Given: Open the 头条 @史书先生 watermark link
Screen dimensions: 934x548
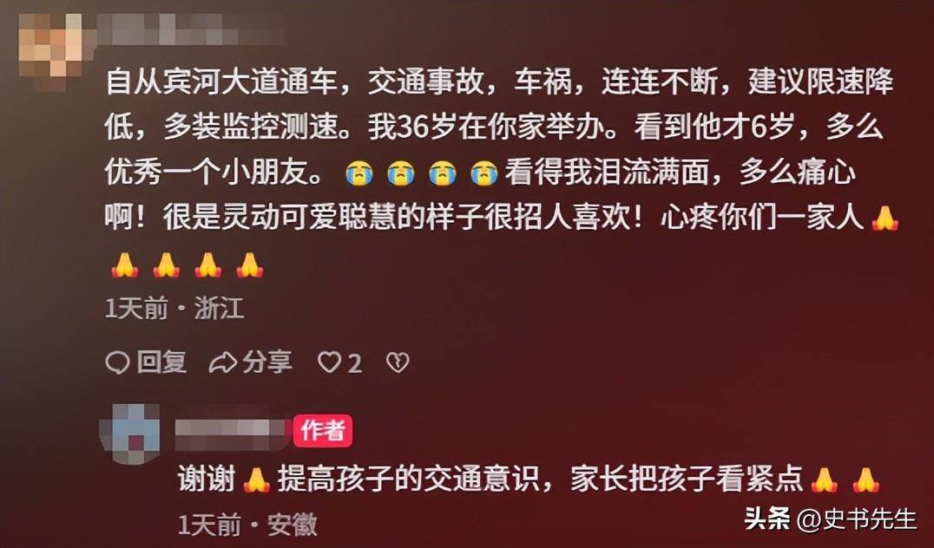Looking at the screenshot, I should 830,519.
